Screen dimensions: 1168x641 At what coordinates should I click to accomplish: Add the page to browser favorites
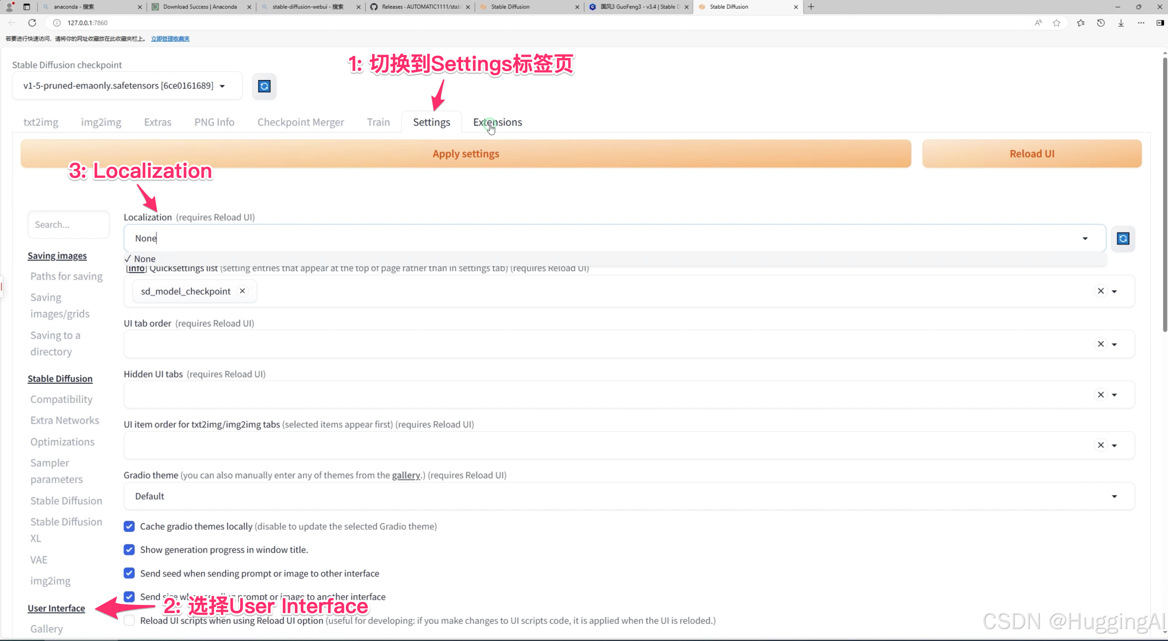click(x=1056, y=23)
